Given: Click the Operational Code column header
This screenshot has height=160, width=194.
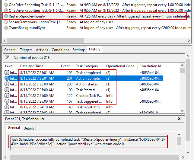Looking at the screenshot, I should (120, 66).
